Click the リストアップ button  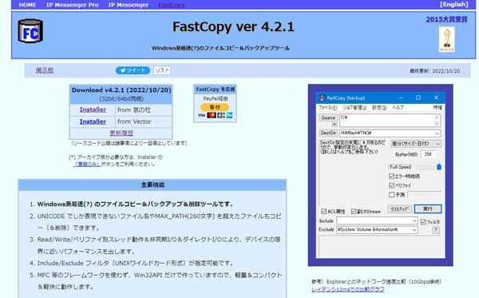click(x=400, y=209)
